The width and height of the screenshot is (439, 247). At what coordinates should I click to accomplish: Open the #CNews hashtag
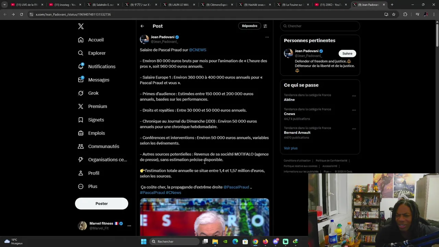point(174,192)
